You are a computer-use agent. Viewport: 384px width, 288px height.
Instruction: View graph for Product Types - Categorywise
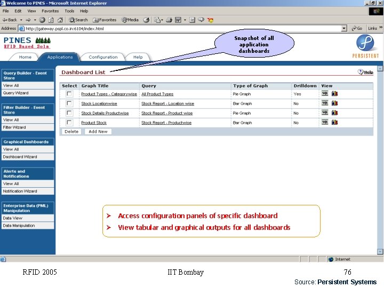pyautogui.click(x=334, y=93)
